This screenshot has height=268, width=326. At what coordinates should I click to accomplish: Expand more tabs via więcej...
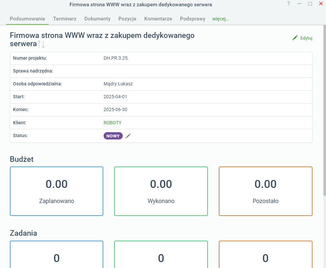pos(221,19)
